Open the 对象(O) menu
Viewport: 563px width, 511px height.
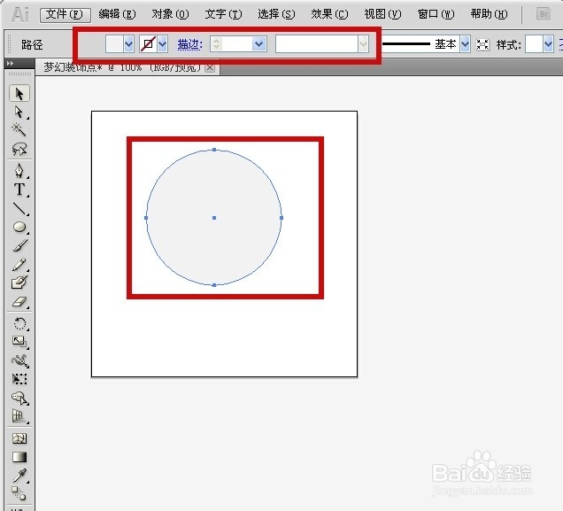click(170, 14)
